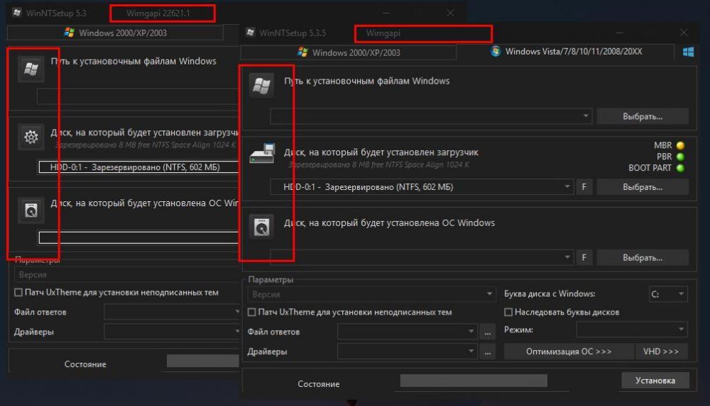Expand the "Режим" dropdown
This screenshot has width=710, height=406.
point(631,330)
